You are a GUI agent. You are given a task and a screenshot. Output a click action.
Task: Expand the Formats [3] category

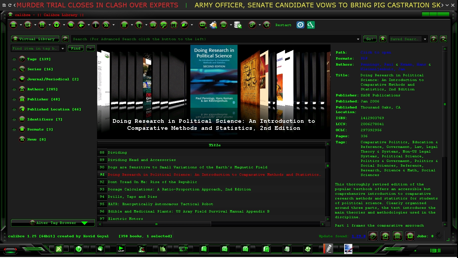(14, 130)
